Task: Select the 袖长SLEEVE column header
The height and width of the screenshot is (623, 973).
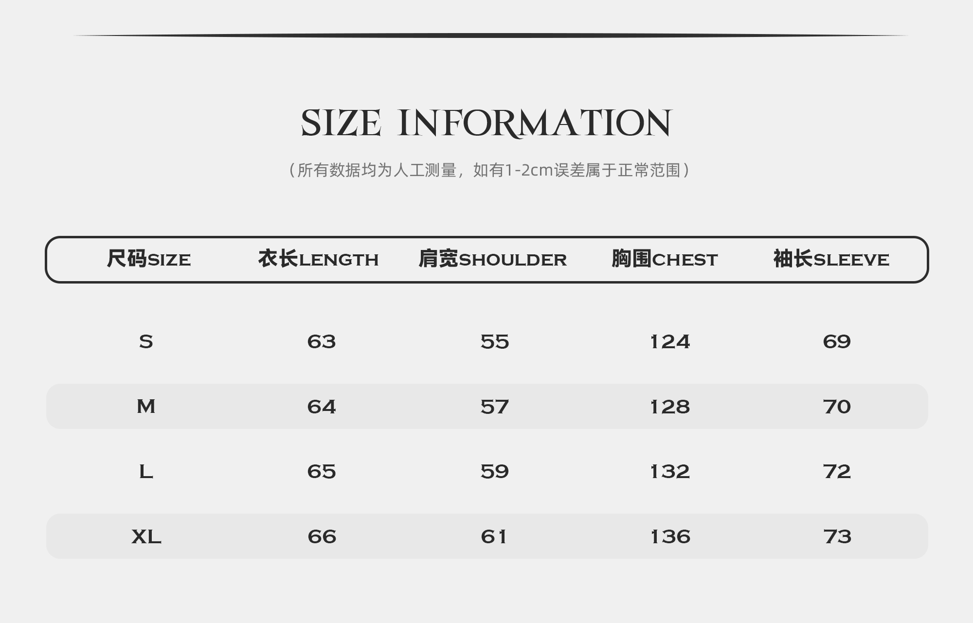Action: click(x=831, y=259)
